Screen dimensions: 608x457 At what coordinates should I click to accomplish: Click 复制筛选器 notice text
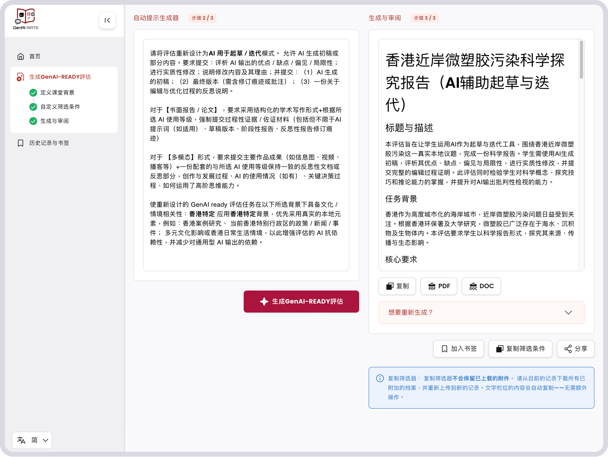[x=487, y=387]
